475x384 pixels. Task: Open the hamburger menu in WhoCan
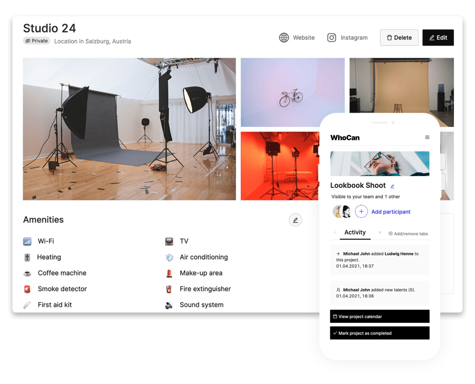click(427, 137)
